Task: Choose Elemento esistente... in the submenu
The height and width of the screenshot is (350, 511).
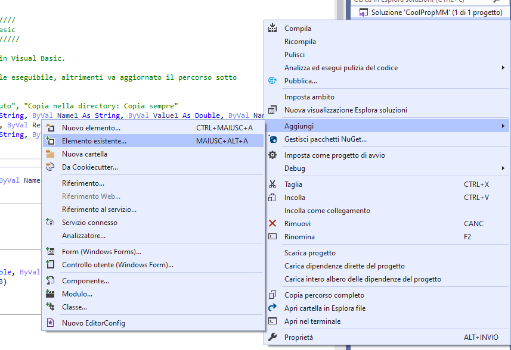Action: point(153,141)
